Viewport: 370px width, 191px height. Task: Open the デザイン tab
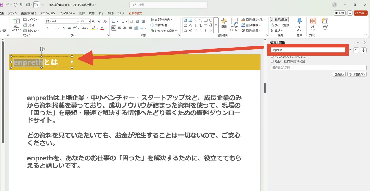click(x=12, y=13)
